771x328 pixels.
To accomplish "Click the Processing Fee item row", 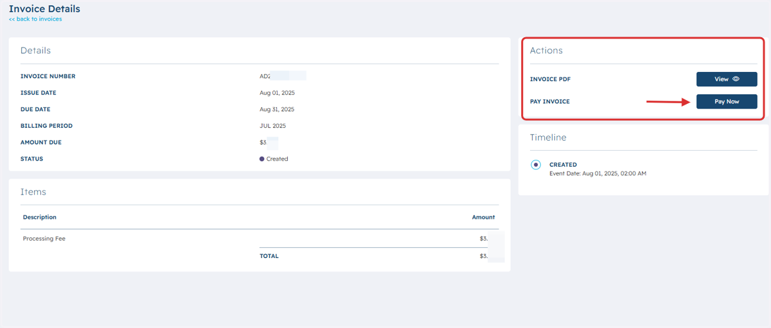I will (259, 239).
